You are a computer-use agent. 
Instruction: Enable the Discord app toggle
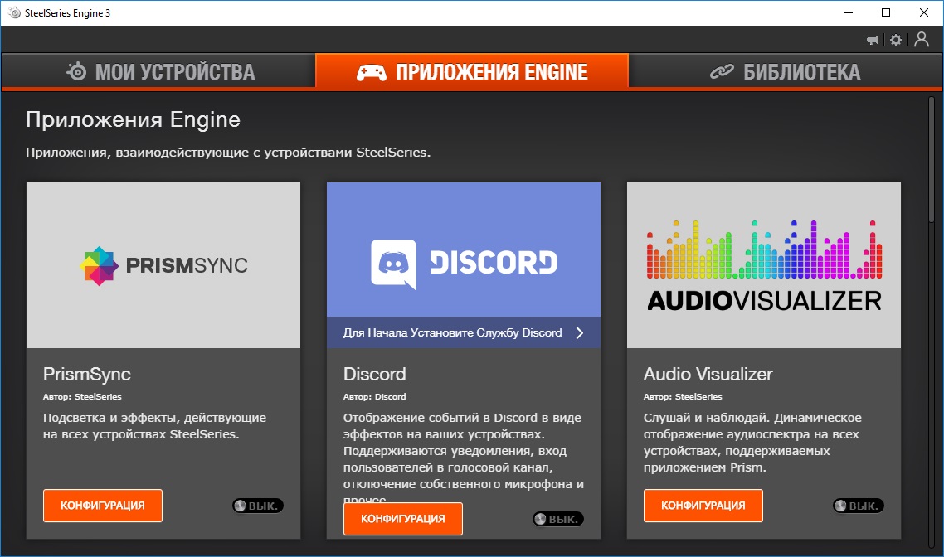(x=558, y=519)
